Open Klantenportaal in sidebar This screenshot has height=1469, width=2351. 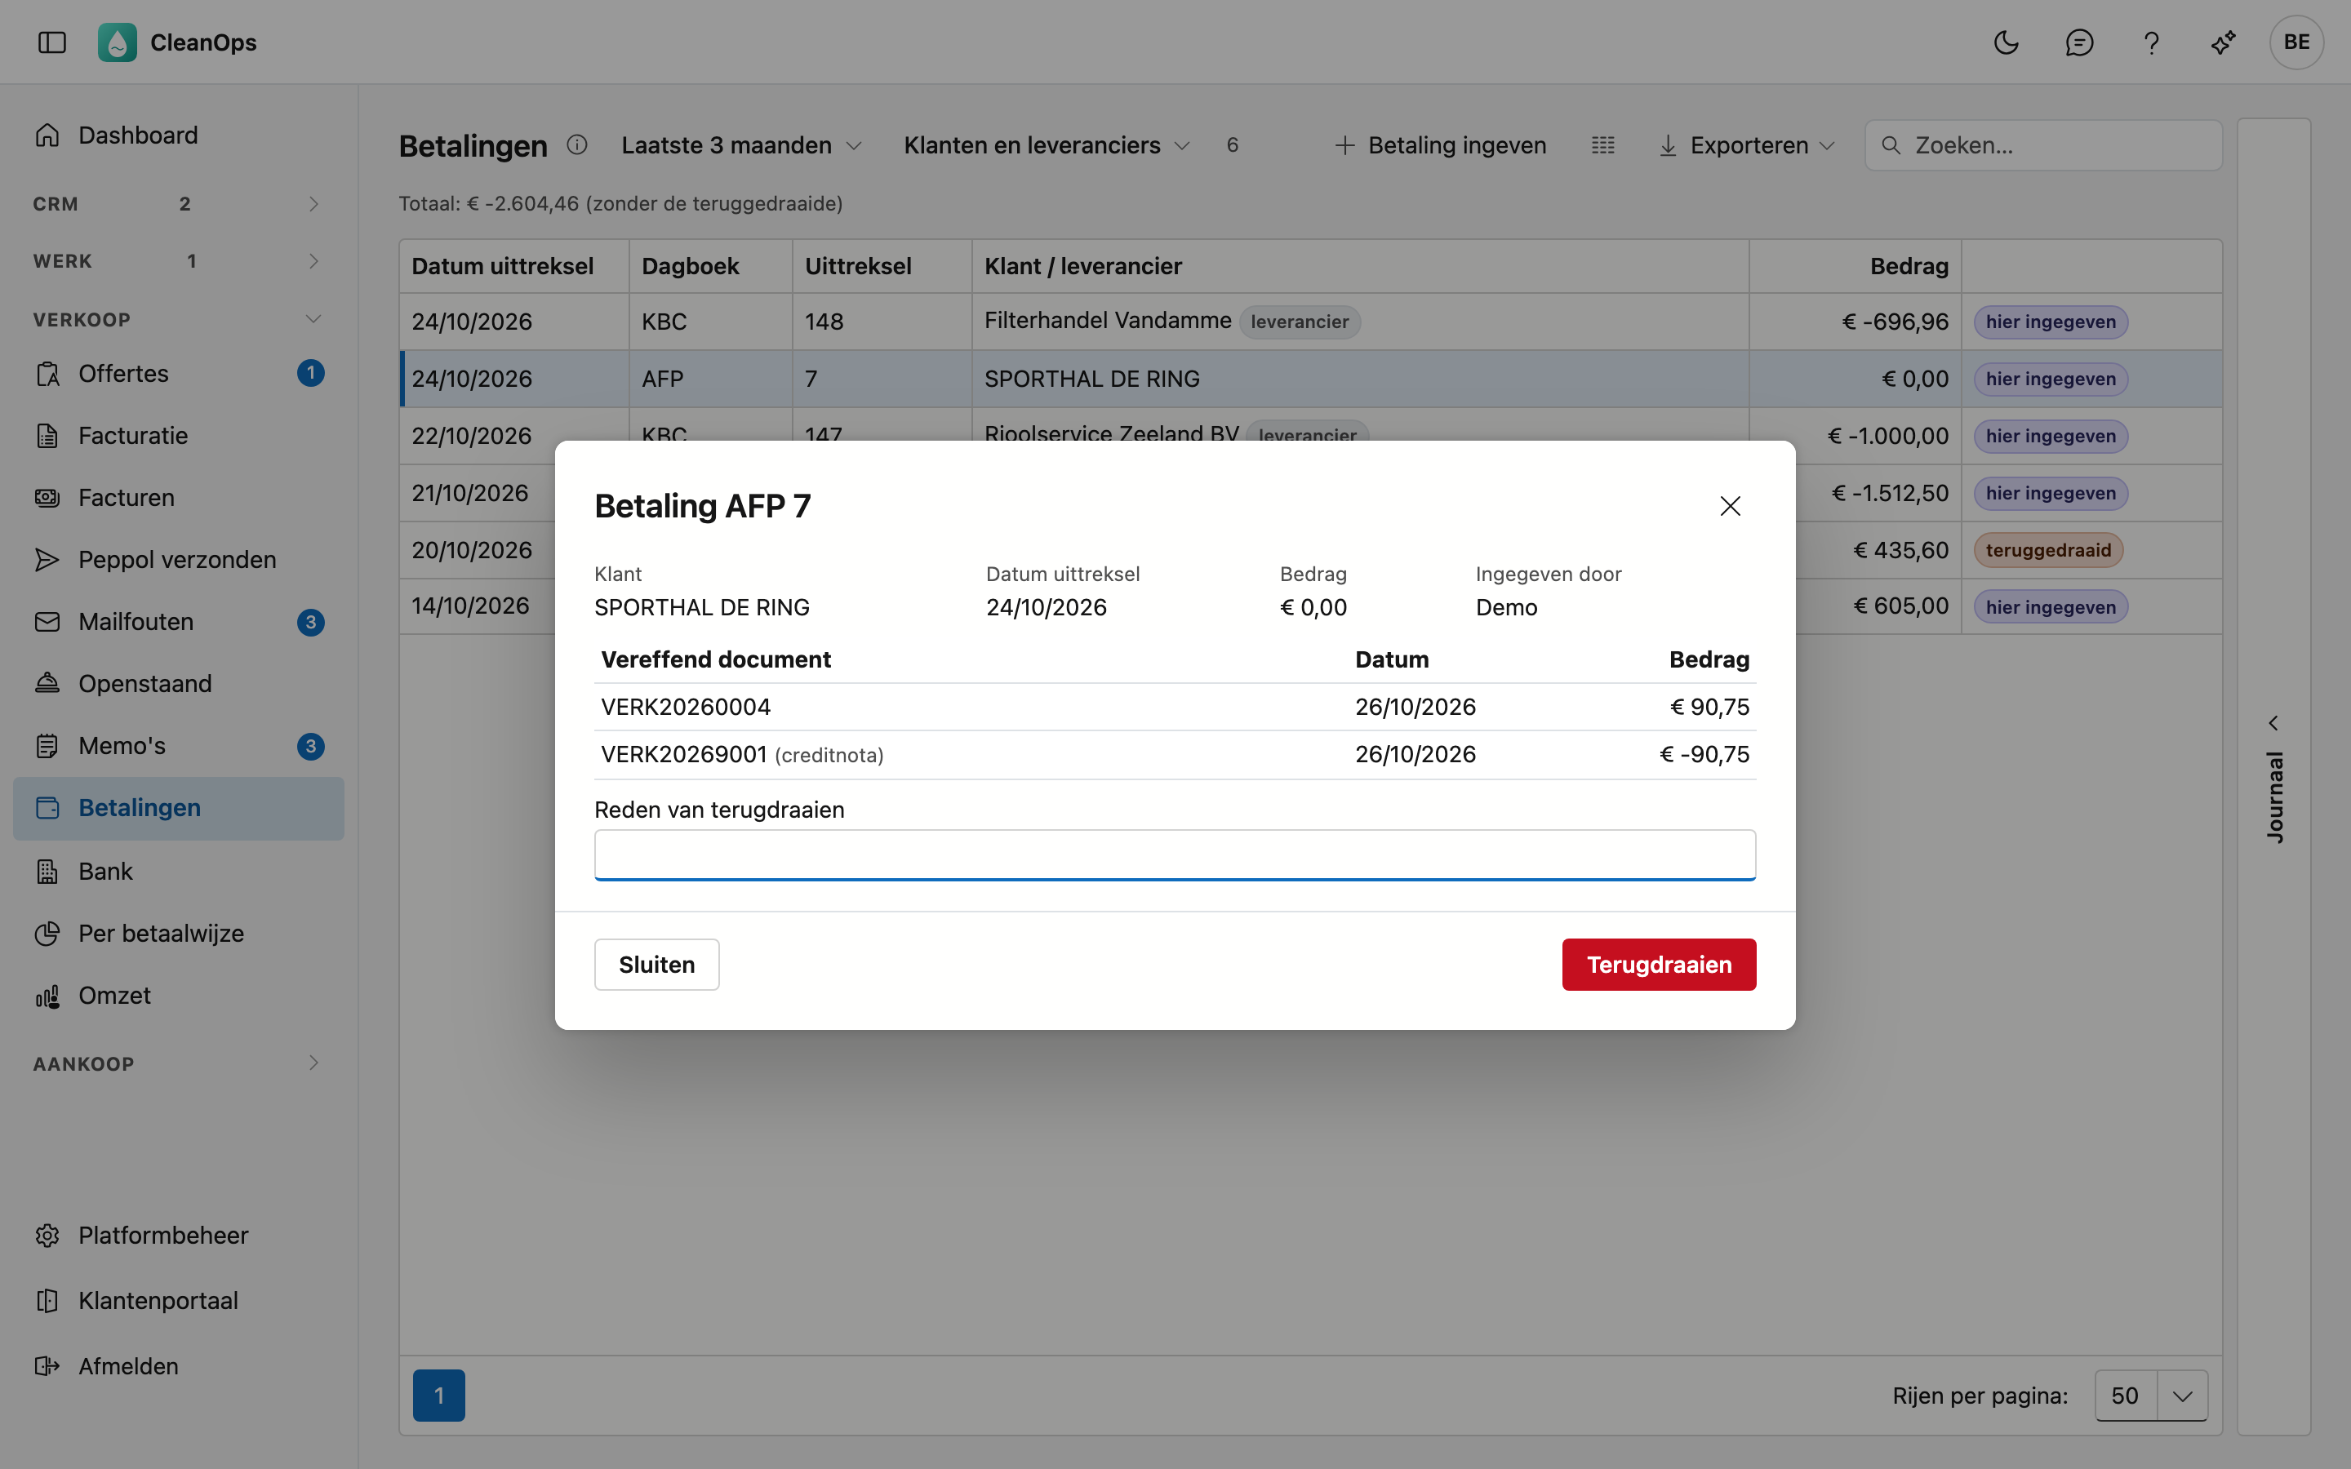(179, 1301)
